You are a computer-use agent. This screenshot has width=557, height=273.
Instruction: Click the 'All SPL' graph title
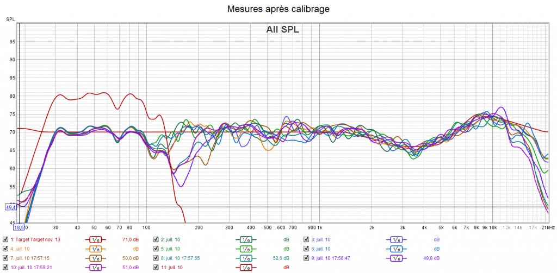(x=282, y=30)
